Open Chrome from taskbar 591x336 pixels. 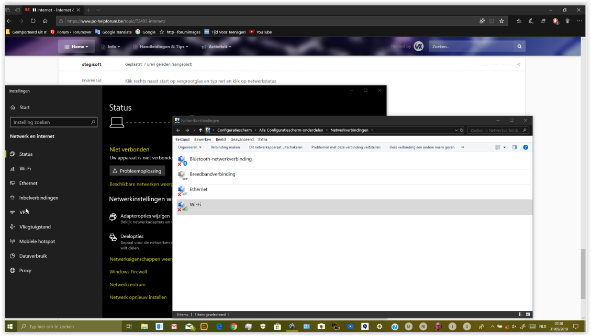[x=233, y=327]
